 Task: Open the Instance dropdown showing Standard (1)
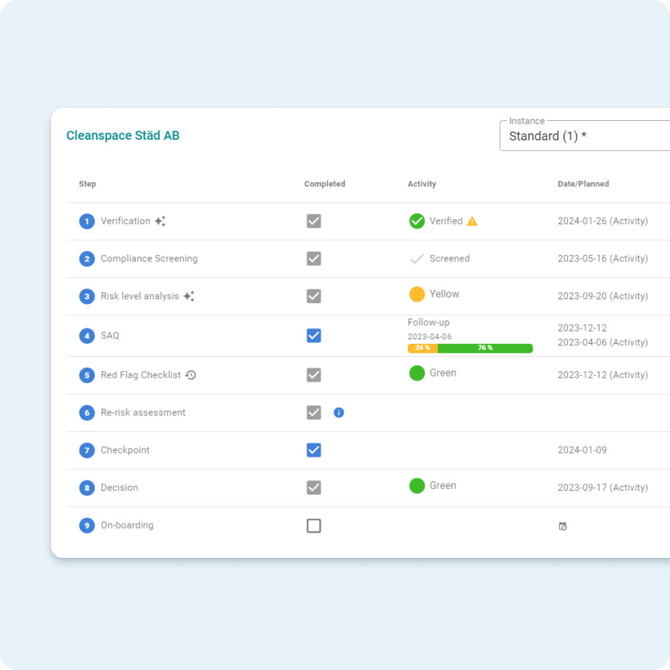coord(583,135)
